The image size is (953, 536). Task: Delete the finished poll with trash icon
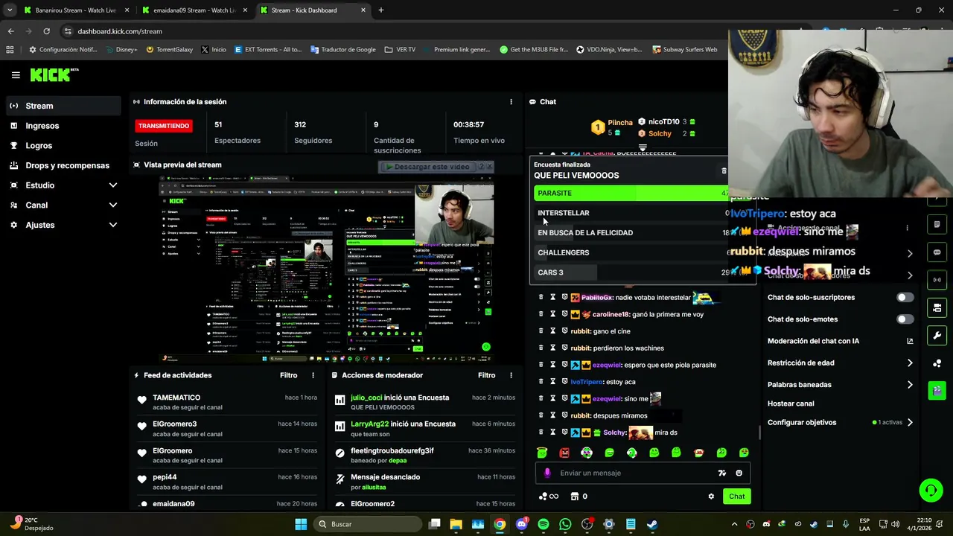pos(724,171)
